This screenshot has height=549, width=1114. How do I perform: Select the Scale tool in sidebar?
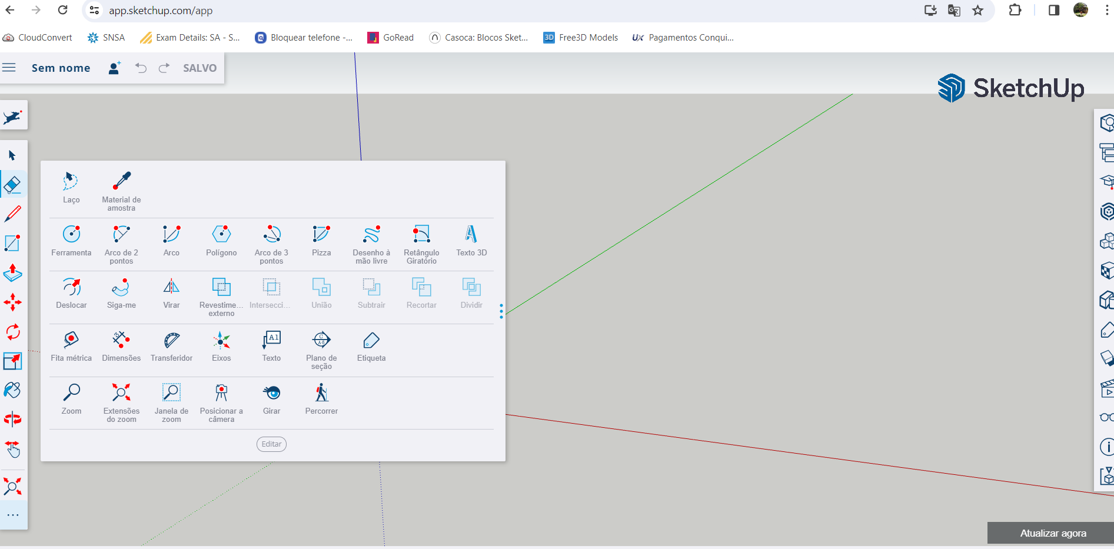[12, 361]
